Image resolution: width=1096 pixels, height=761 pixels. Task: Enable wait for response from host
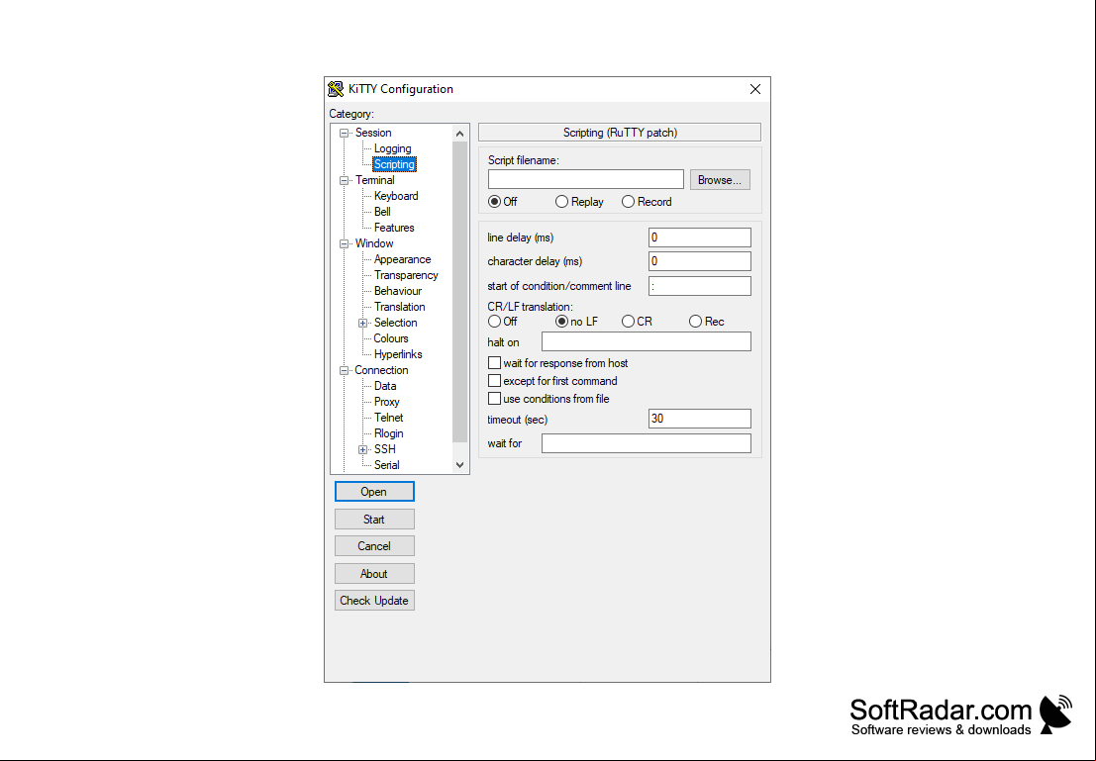(494, 362)
